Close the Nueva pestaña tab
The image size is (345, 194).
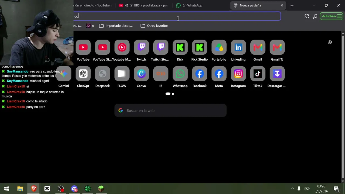pyautogui.click(x=282, y=5)
